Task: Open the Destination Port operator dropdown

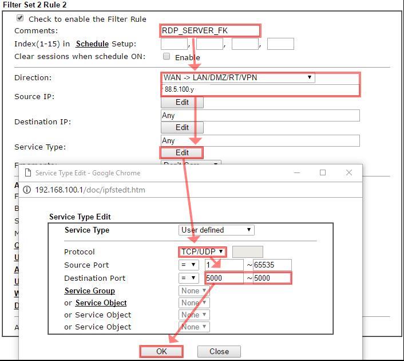Action: click(x=189, y=278)
